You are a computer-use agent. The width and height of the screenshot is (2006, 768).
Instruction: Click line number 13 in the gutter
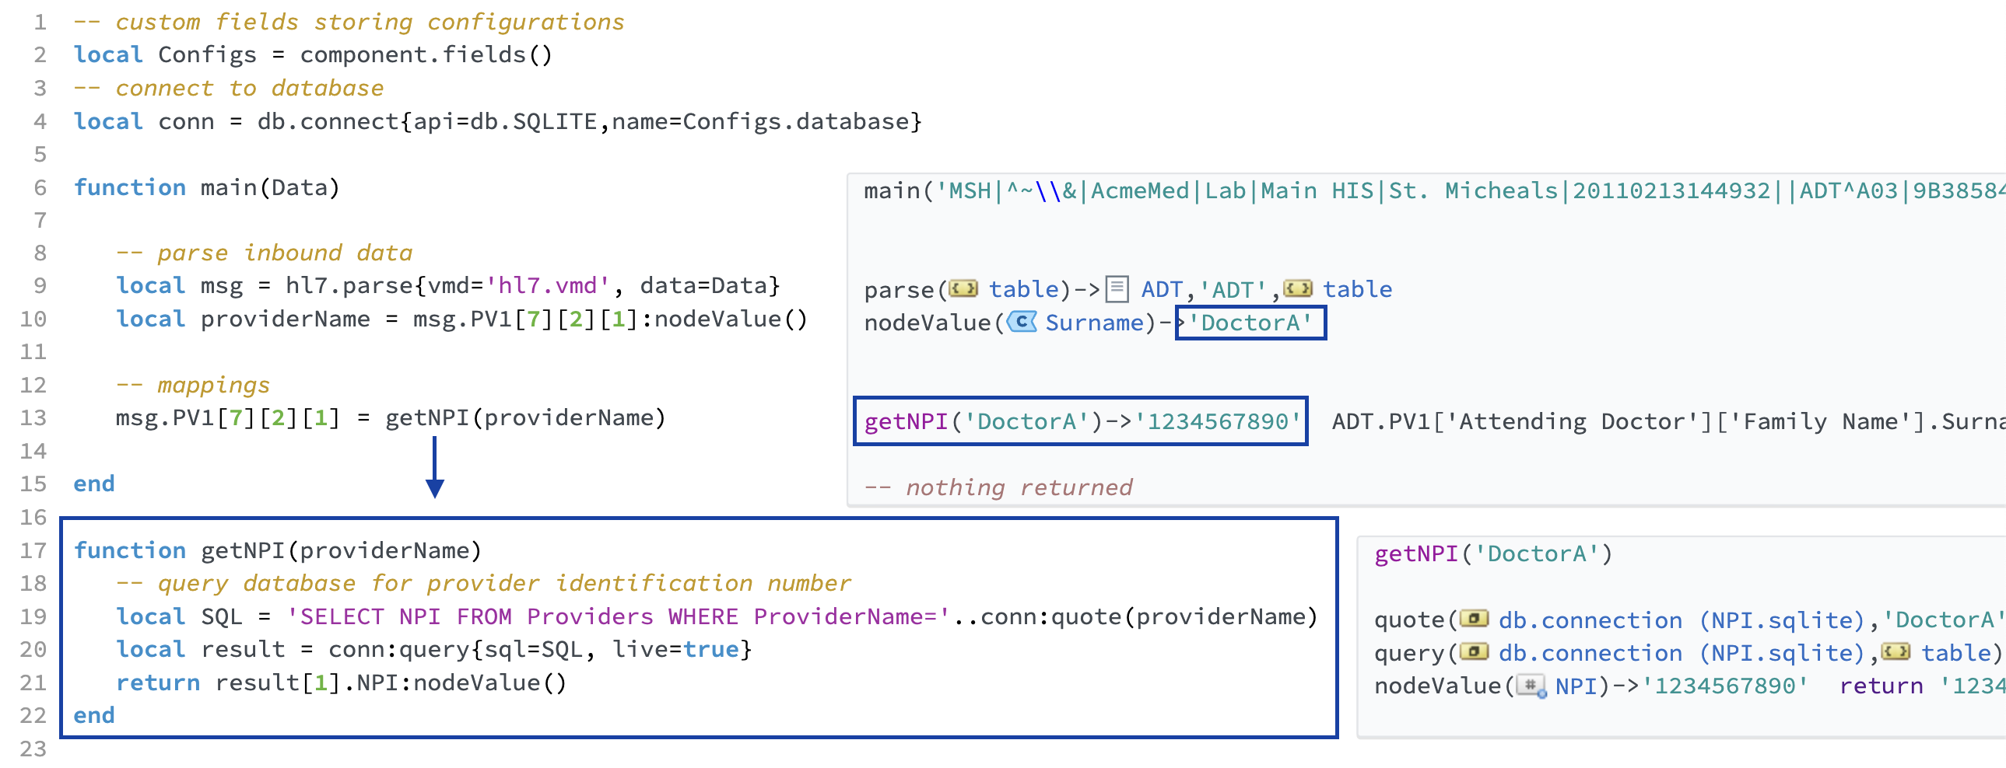[33, 418]
